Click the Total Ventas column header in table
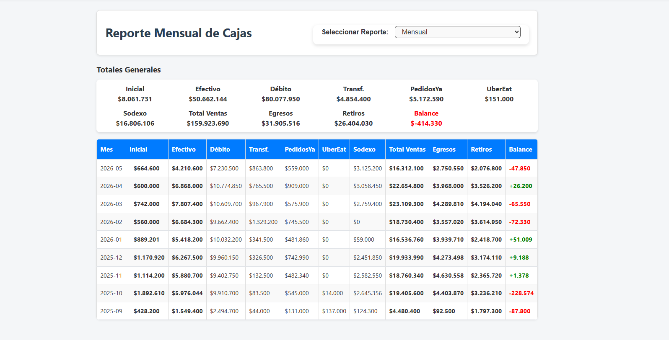Screen dimensions: 669x340 [x=407, y=149]
